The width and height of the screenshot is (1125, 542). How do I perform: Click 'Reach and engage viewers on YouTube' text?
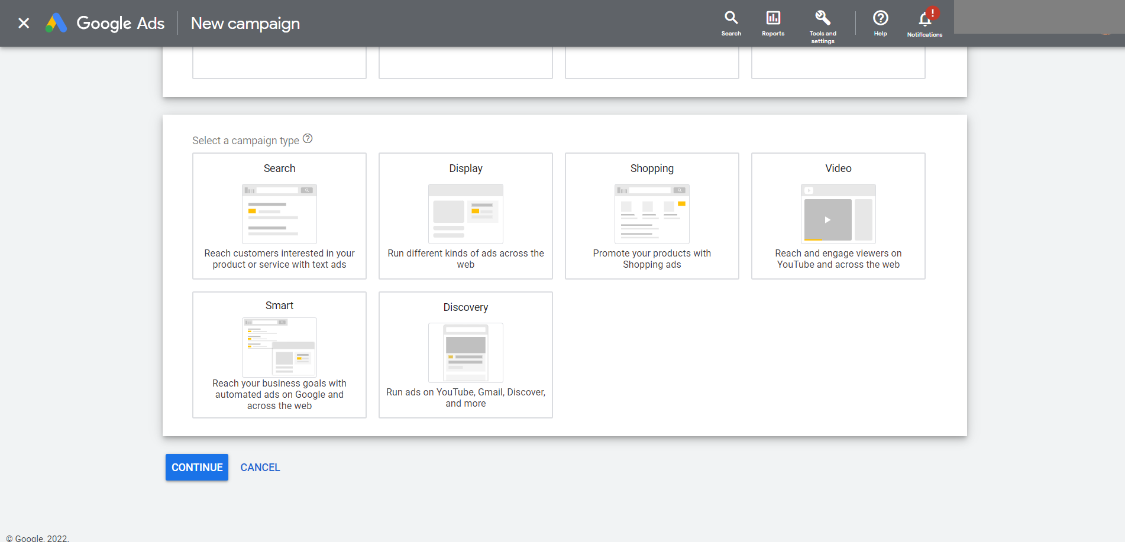[838, 259]
